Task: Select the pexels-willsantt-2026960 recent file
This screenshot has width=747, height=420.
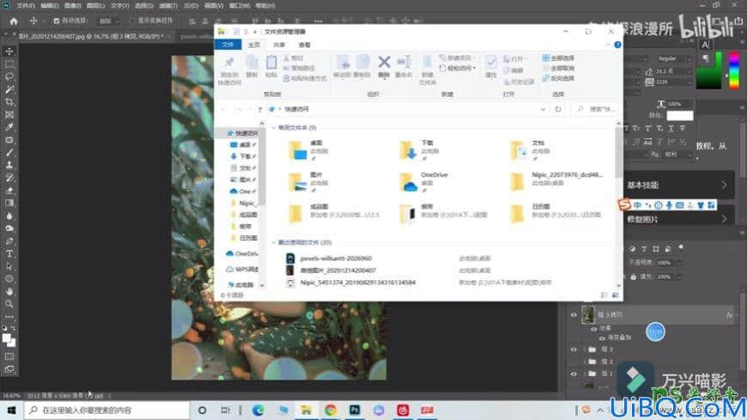Action: coord(336,259)
